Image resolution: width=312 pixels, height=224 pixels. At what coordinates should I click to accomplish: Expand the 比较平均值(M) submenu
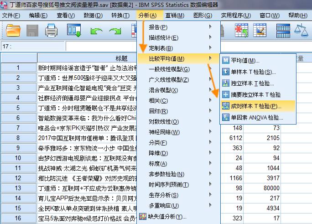[x=178, y=59]
